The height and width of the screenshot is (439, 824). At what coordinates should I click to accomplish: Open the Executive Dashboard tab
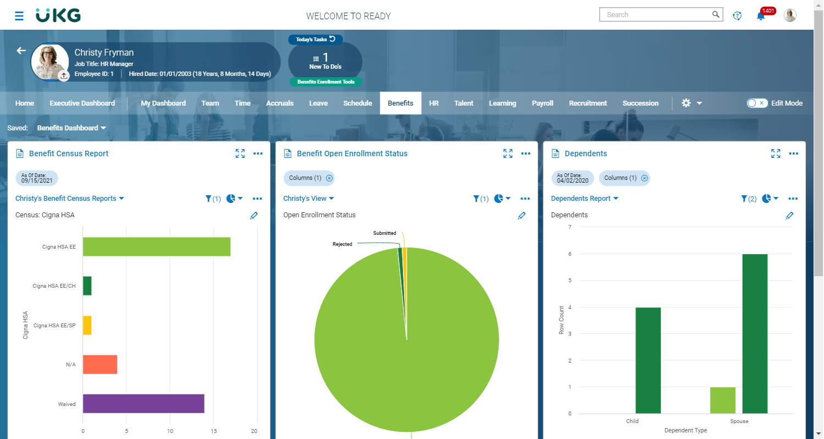point(82,103)
